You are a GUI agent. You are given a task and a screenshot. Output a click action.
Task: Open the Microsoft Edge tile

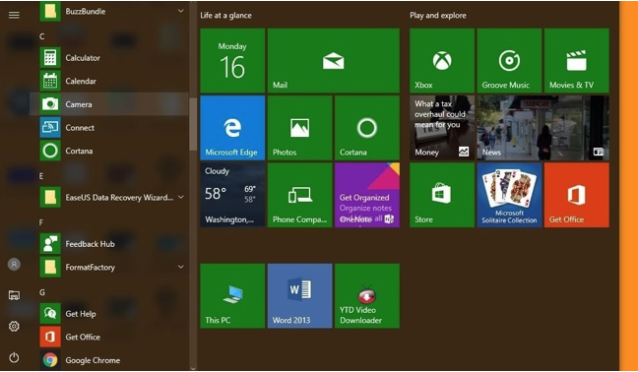(x=232, y=128)
